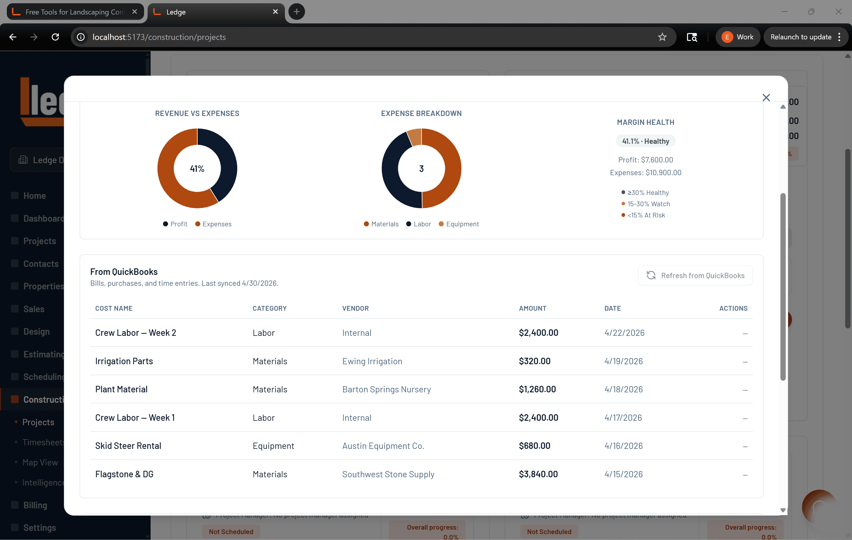This screenshot has height=540, width=852.
Task: Click the modal scroll up arrow
Action: point(783,107)
